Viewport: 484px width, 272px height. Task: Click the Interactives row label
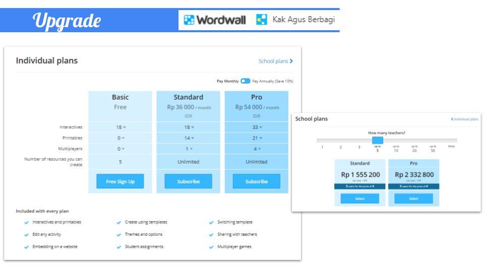tap(71, 127)
